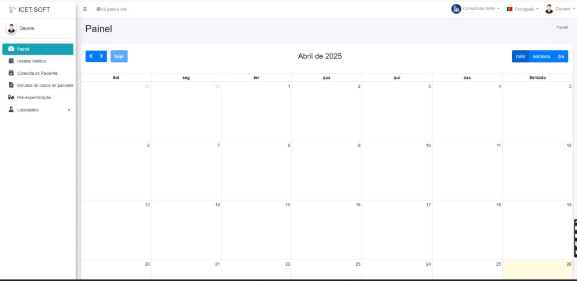Image resolution: width=577 pixels, height=281 pixels.
Task: Select day 12 in the calendar
Action: click(x=538, y=171)
